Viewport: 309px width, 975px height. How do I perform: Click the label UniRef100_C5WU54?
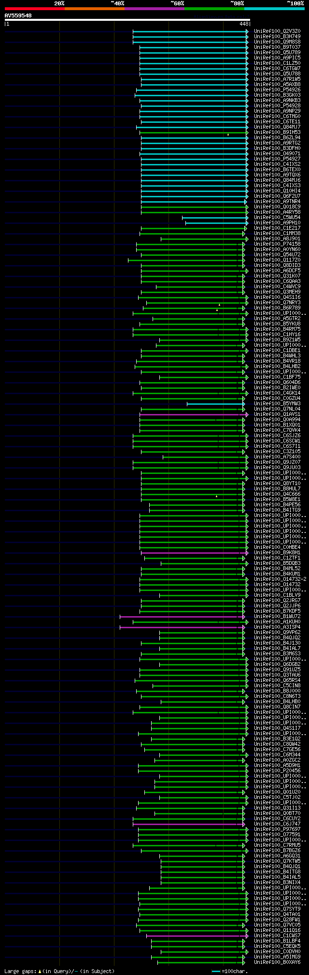(277, 218)
